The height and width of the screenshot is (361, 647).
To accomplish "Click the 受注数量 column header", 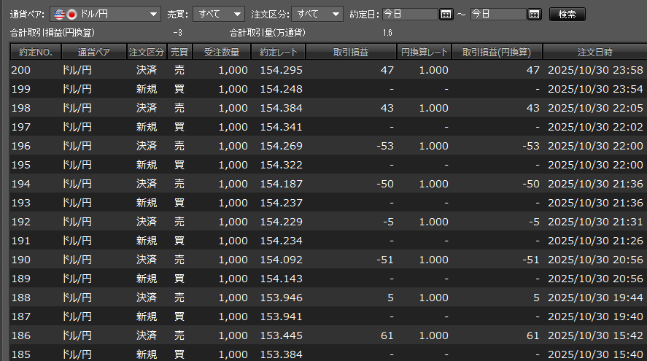I will pos(222,52).
